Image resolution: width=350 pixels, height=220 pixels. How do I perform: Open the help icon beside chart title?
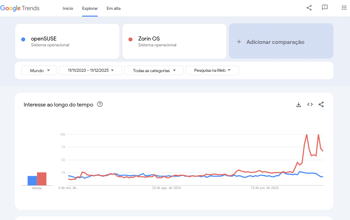pos(100,104)
